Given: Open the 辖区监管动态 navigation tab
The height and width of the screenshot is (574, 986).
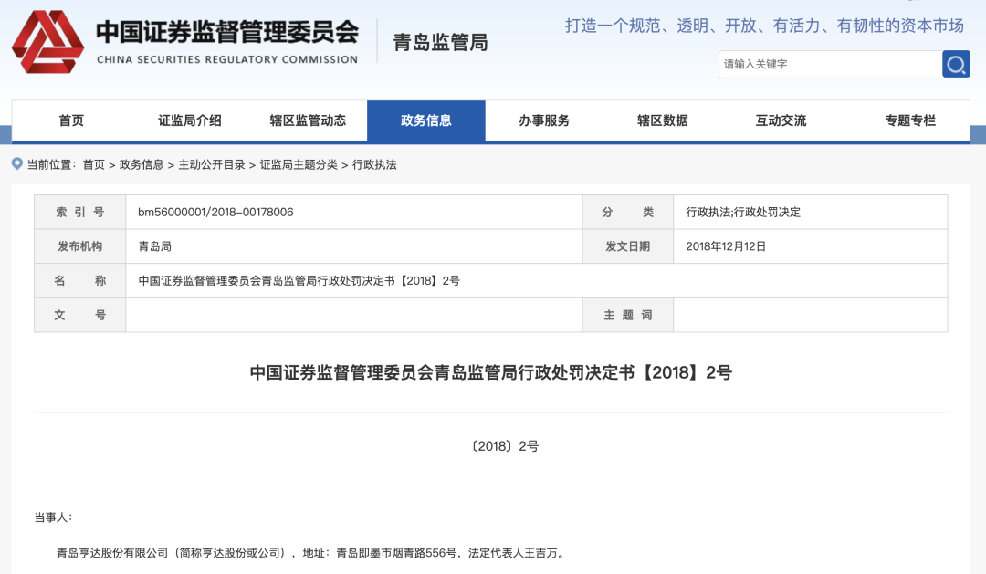Looking at the screenshot, I should click(x=308, y=120).
